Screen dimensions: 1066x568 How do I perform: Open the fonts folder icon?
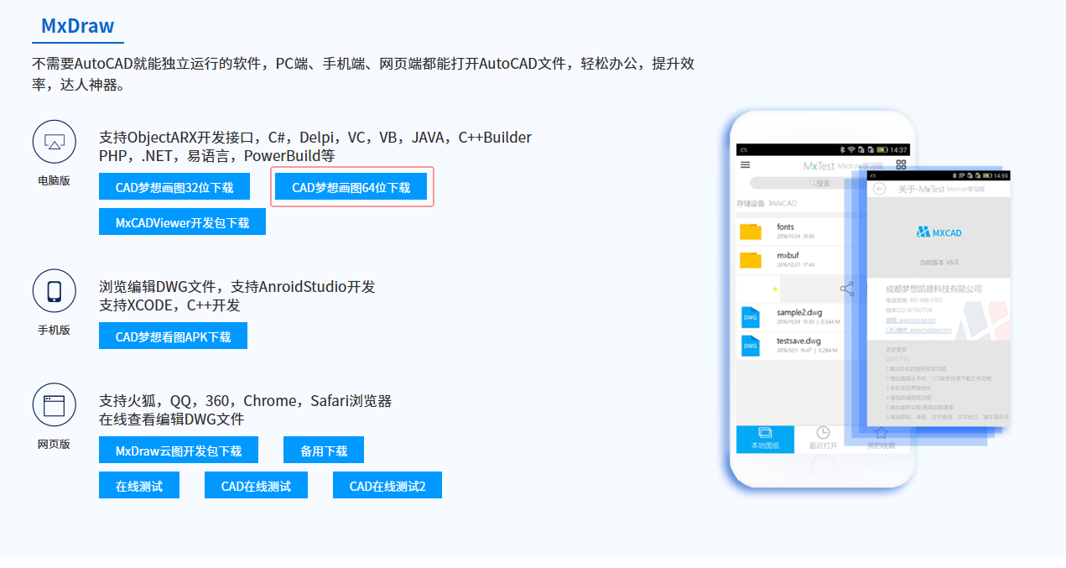pyautogui.click(x=751, y=232)
